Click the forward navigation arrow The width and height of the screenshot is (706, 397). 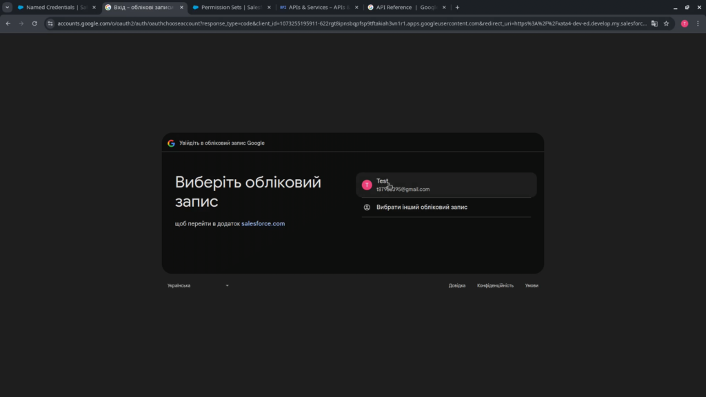pyautogui.click(x=21, y=23)
